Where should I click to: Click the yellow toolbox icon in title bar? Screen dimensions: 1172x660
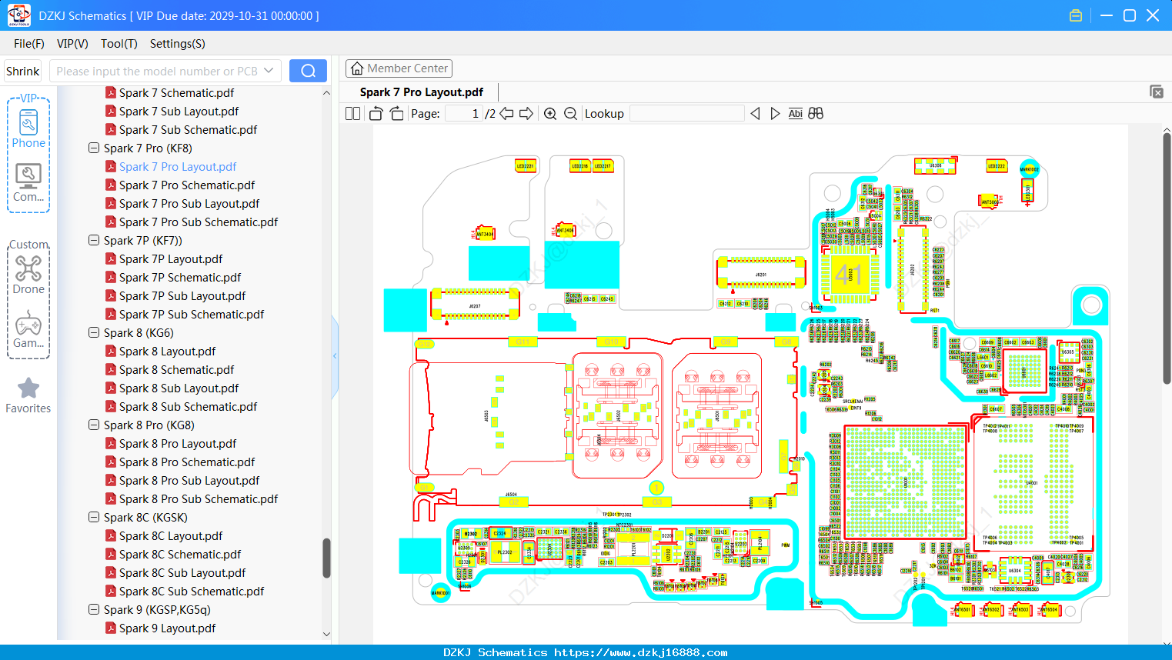tap(1076, 15)
